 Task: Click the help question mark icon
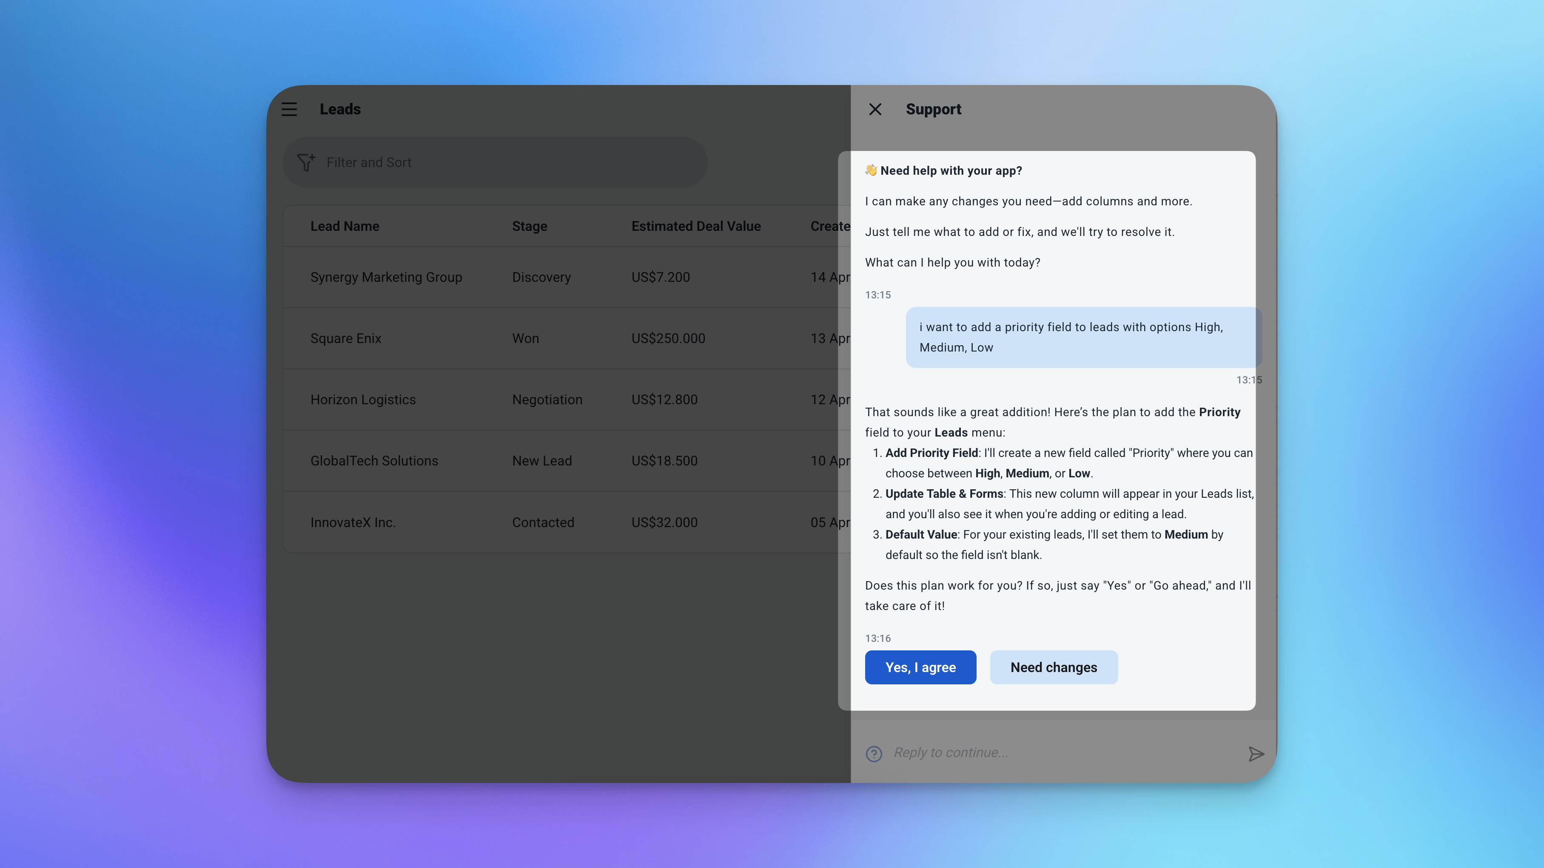point(874,754)
